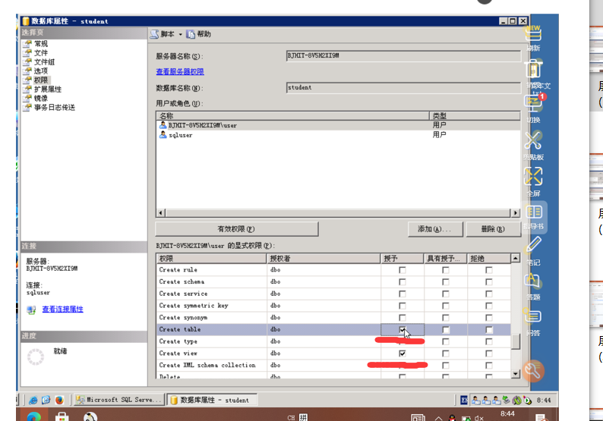Click the 笔记 notes pencil icon
Viewport: 603px width, 421px height.
coord(533,245)
